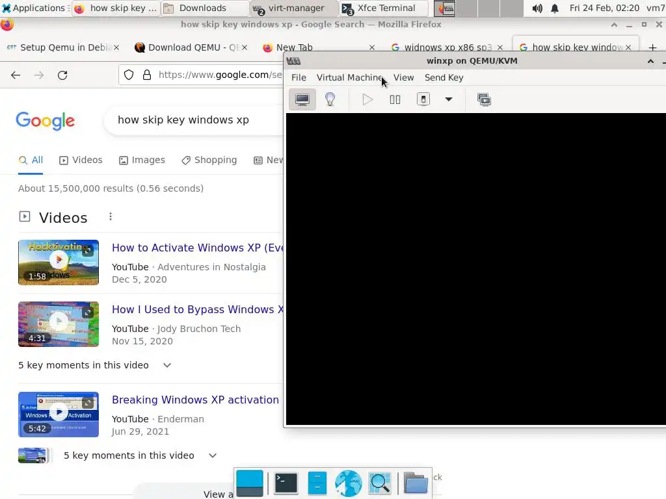Open the Virtual Machine menu

click(x=349, y=78)
